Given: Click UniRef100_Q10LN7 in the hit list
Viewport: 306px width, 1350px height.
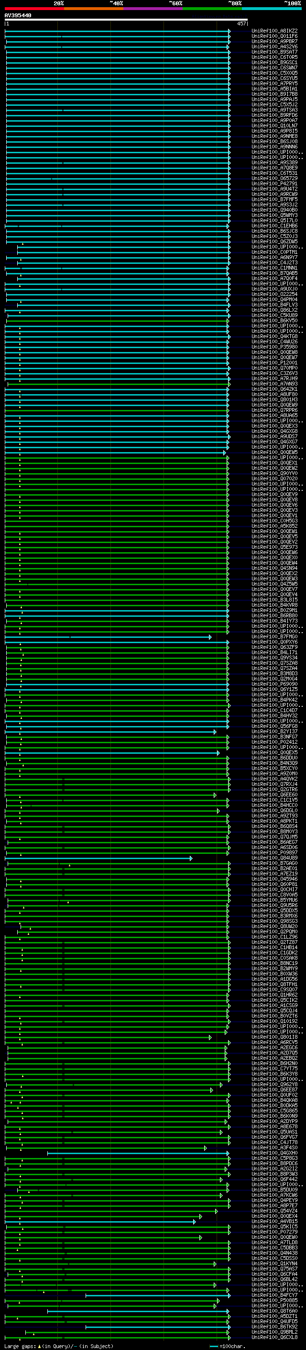Looking at the screenshot, I should 274,125.
